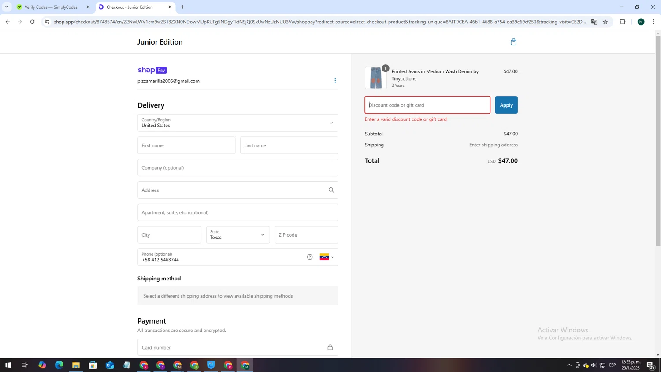661x372 pixels.
Task: Launch Microsoft Edge from taskbar
Action: [x=59, y=365]
